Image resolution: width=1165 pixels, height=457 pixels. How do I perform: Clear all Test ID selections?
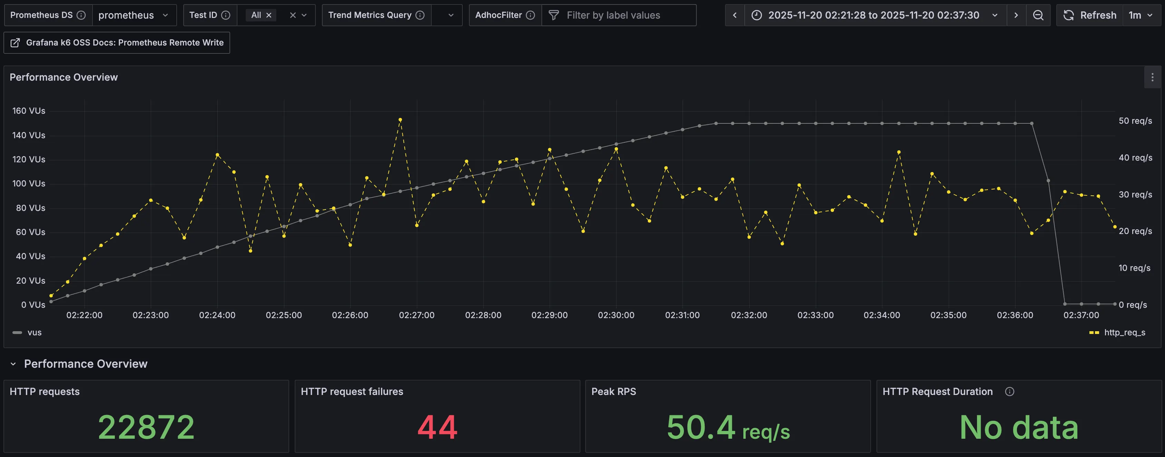[x=293, y=16]
